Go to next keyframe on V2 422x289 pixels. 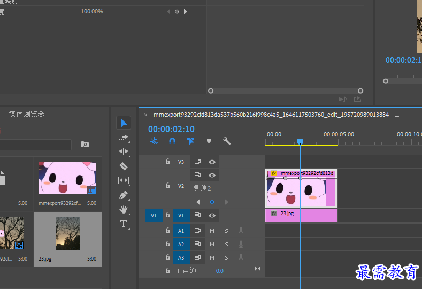[x=226, y=202]
